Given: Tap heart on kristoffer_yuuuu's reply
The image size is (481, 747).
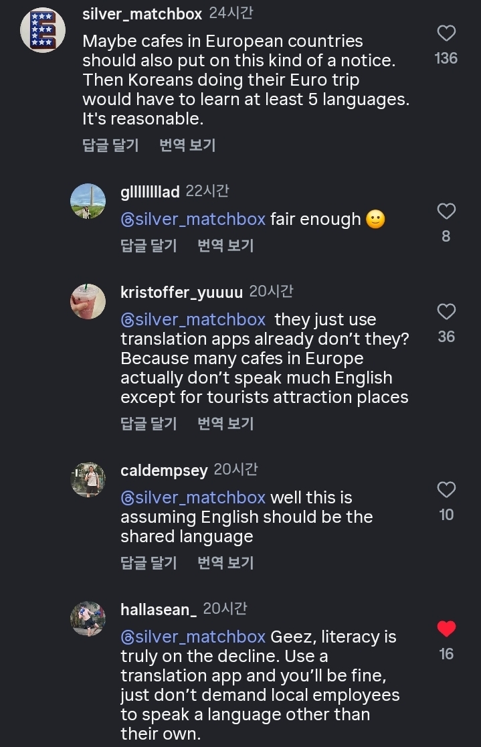Looking at the screenshot, I should tap(446, 312).
